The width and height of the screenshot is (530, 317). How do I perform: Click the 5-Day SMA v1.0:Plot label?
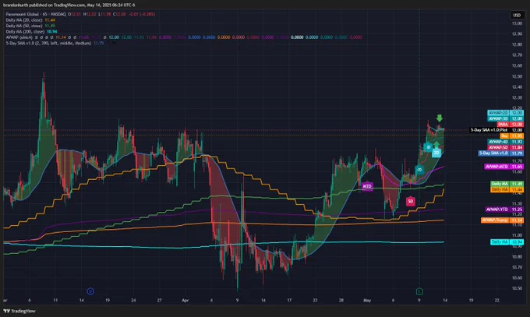(x=496, y=130)
